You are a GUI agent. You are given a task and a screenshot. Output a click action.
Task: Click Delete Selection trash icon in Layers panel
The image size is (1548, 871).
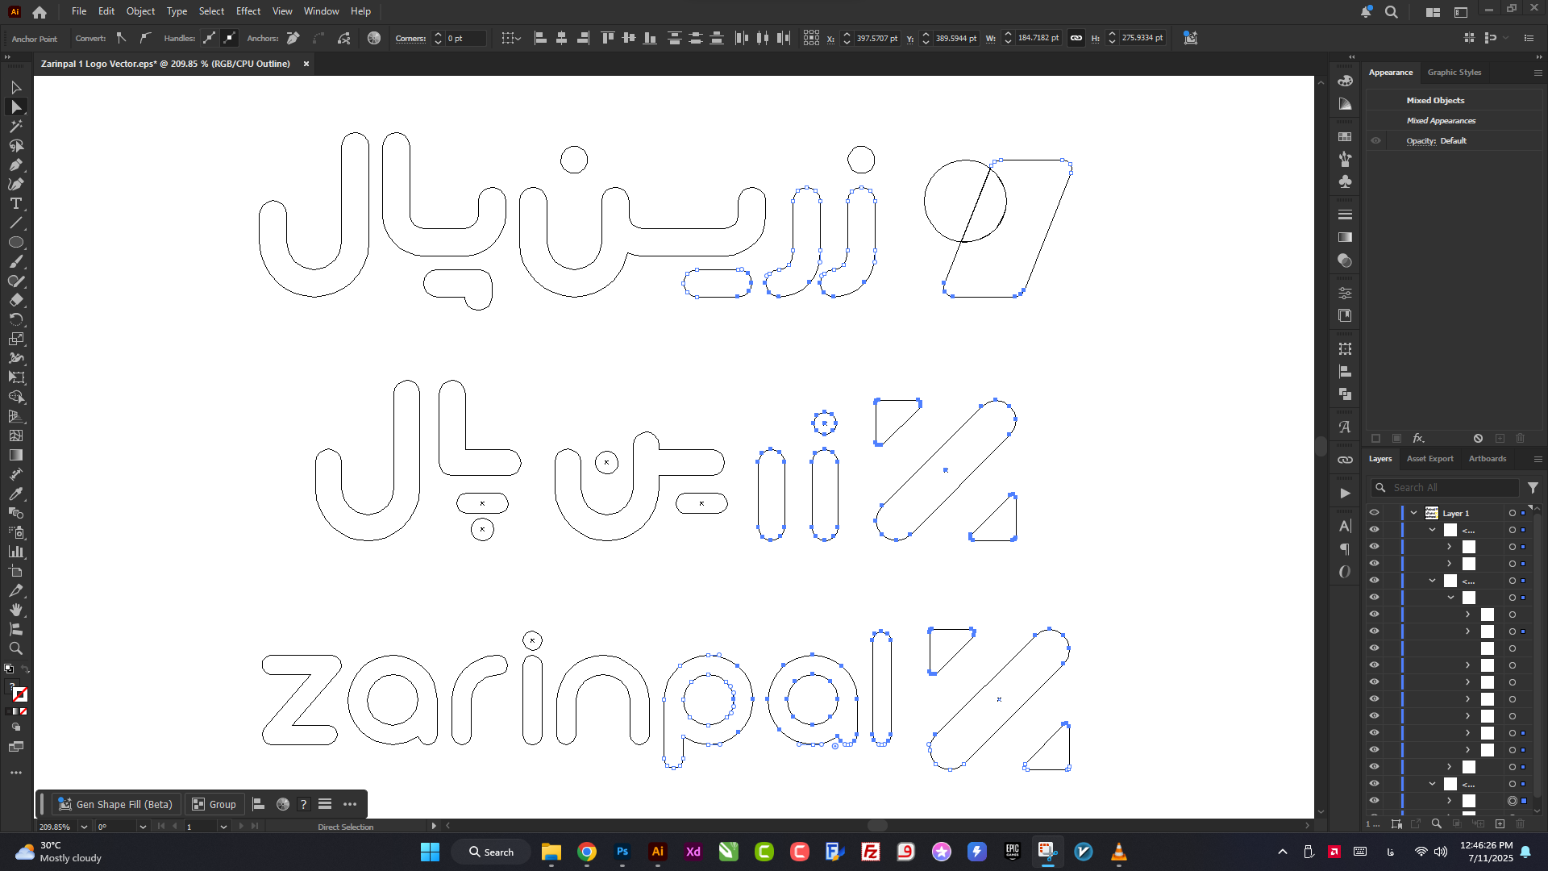point(1521,824)
